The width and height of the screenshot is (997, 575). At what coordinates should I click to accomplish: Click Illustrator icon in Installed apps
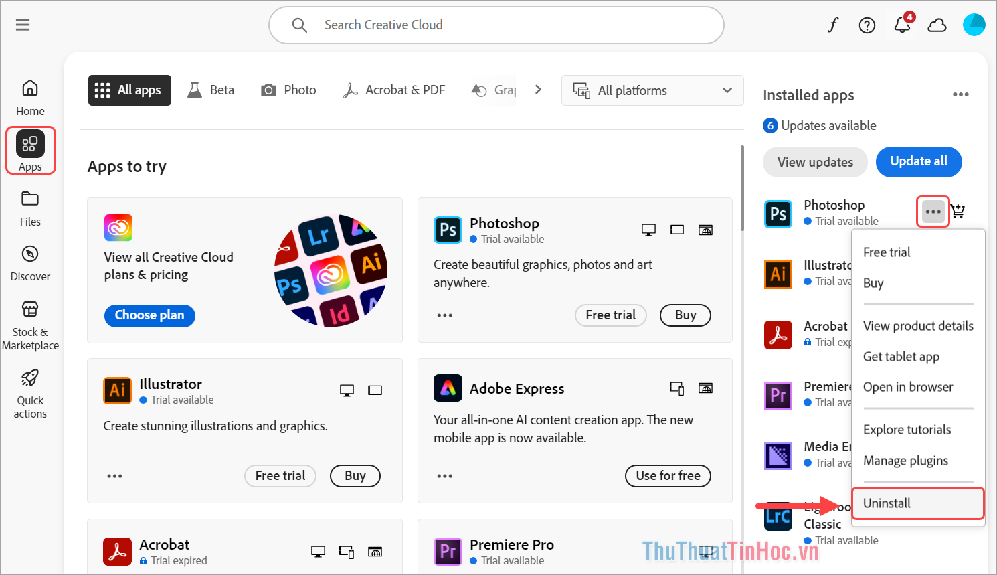(x=778, y=274)
